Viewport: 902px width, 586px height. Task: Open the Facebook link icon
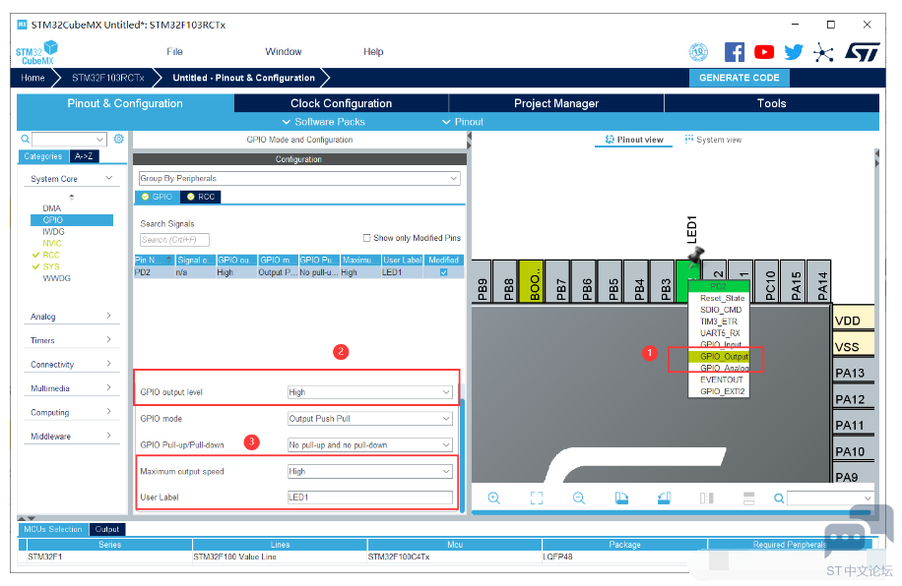point(734,52)
